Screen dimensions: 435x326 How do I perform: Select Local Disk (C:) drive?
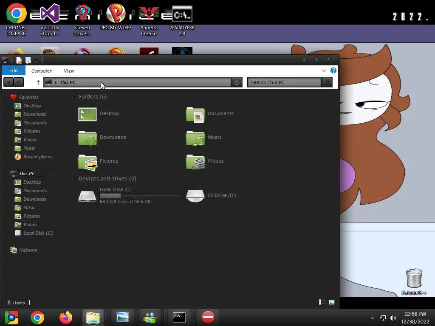click(129, 195)
